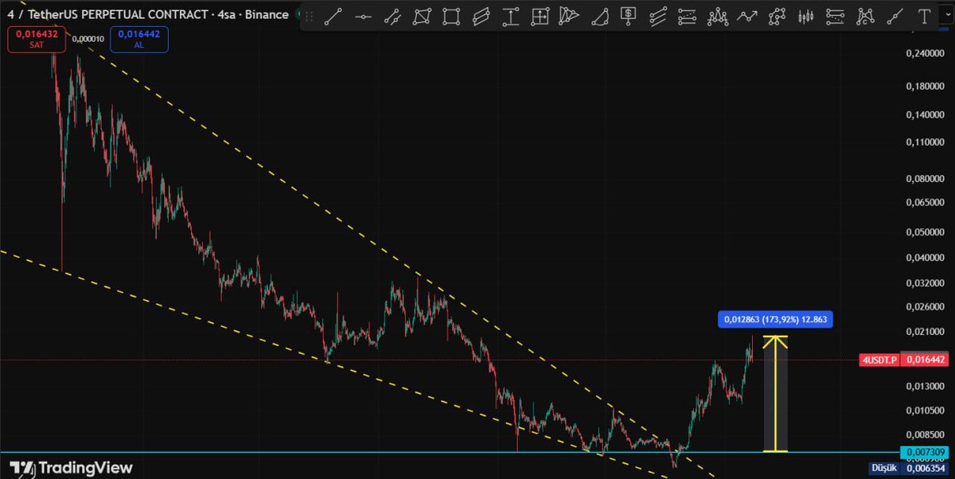Click the spread value 0,000010

pos(88,38)
